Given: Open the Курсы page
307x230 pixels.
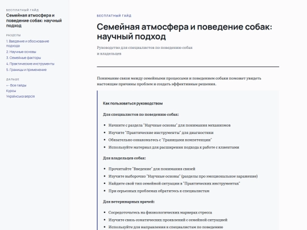Looking at the screenshot, I should [x=11, y=91].
